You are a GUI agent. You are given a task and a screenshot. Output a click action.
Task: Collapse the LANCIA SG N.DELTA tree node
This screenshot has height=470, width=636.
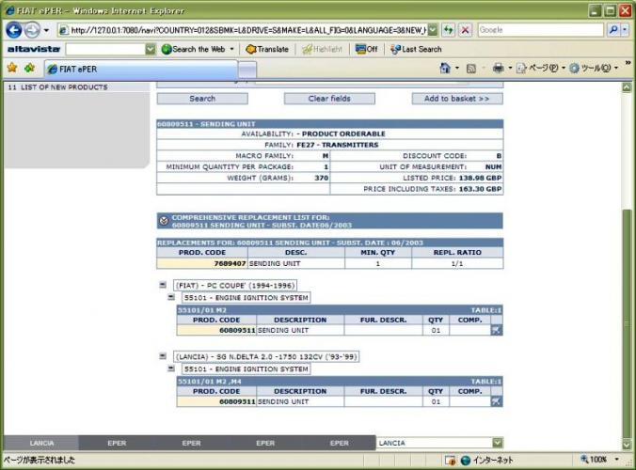[x=163, y=356]
